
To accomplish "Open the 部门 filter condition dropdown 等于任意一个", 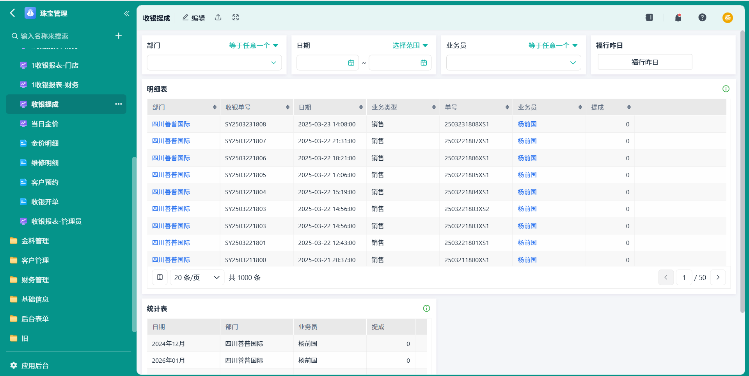I will pyautogui.click(x=254, y=46).
